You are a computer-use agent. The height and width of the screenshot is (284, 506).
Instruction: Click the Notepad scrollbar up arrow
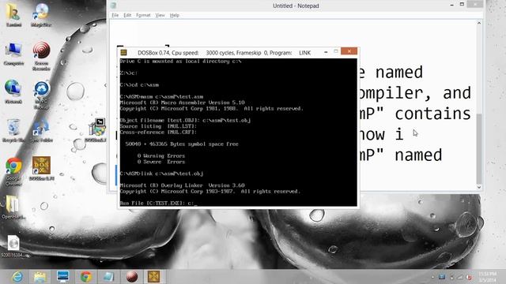(x=479, y=23)
